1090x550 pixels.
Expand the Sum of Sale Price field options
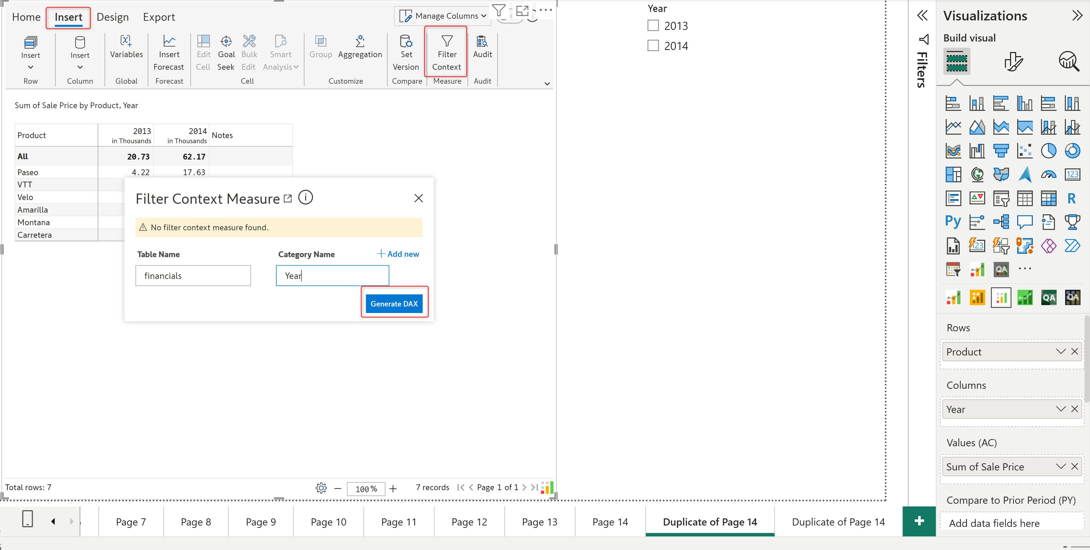pos(1060,466)
